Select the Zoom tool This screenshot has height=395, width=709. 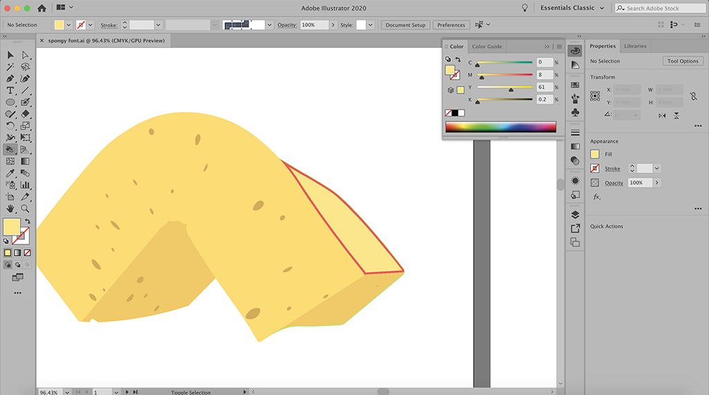point(25,208)
